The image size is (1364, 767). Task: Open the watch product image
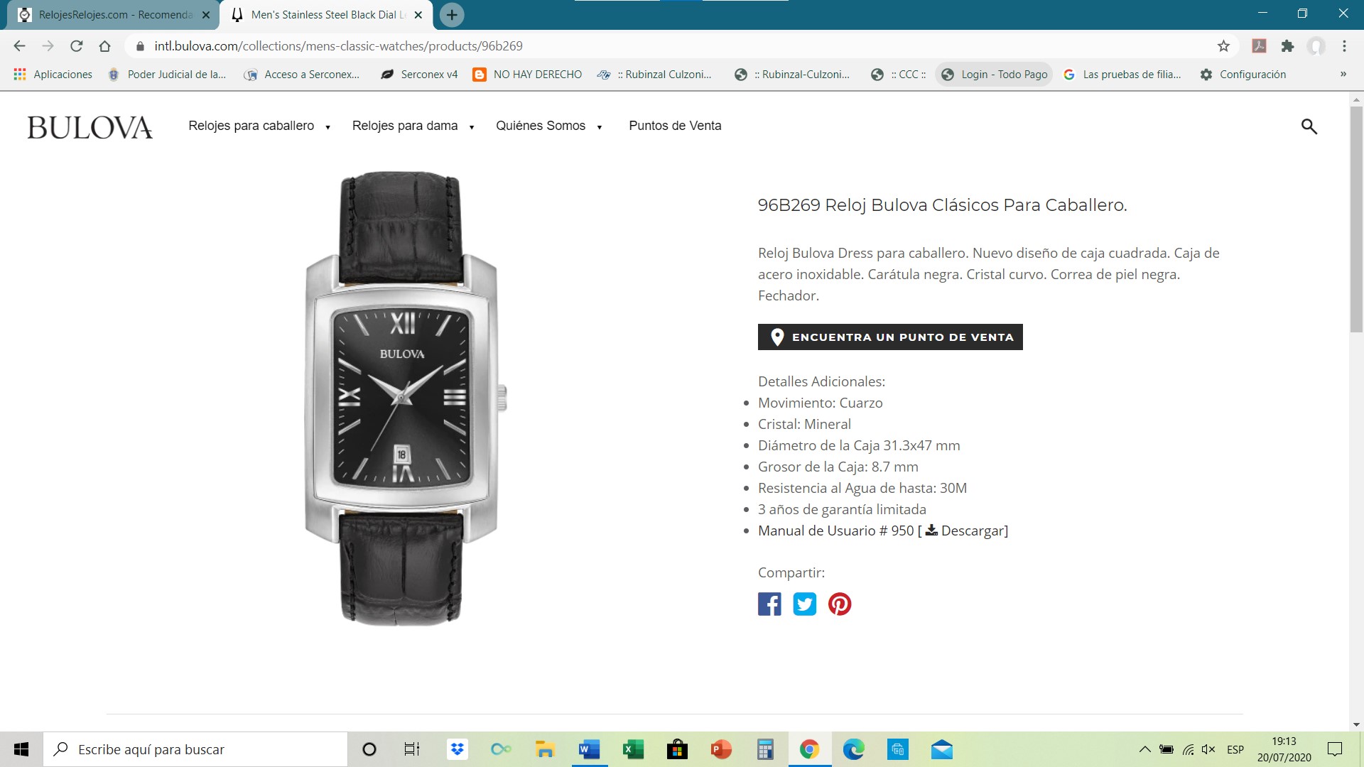405,398
